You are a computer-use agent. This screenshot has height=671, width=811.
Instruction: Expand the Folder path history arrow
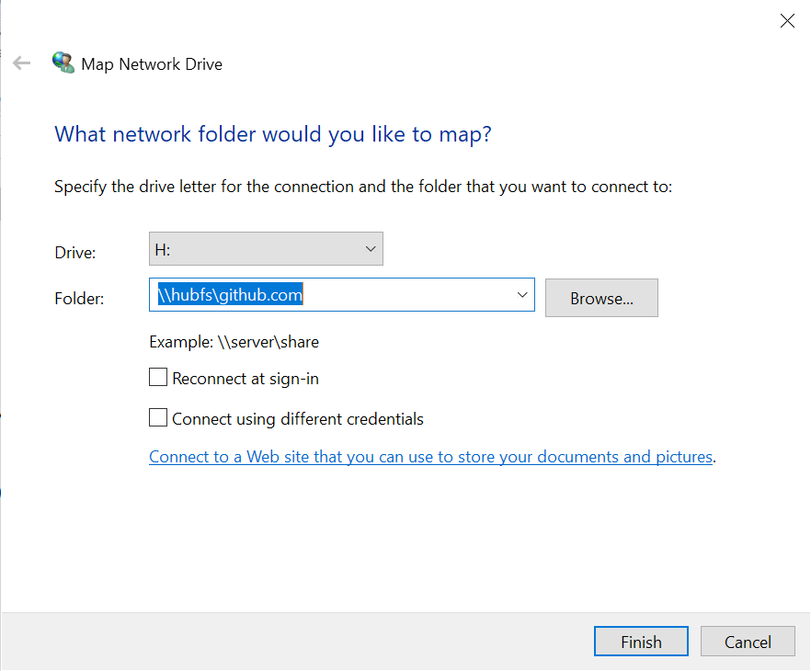(522, 295)
